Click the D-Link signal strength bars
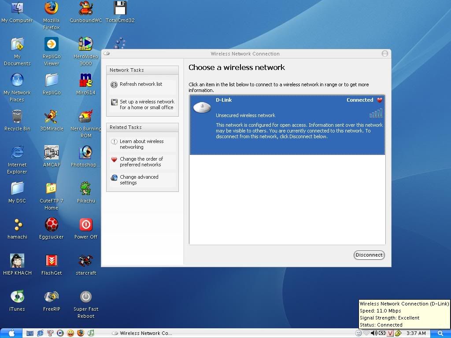 (x=376, y=113)
